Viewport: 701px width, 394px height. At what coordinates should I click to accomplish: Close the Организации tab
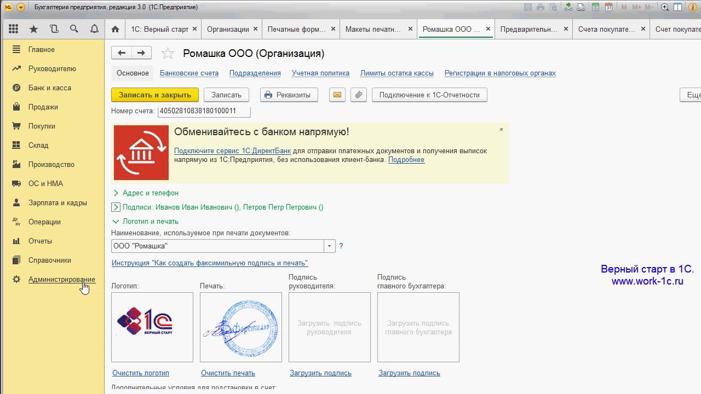coord(256,29)
